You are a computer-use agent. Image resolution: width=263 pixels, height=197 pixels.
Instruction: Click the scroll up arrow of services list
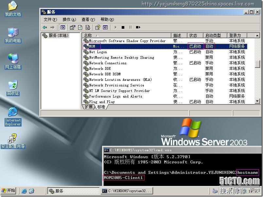257,36
